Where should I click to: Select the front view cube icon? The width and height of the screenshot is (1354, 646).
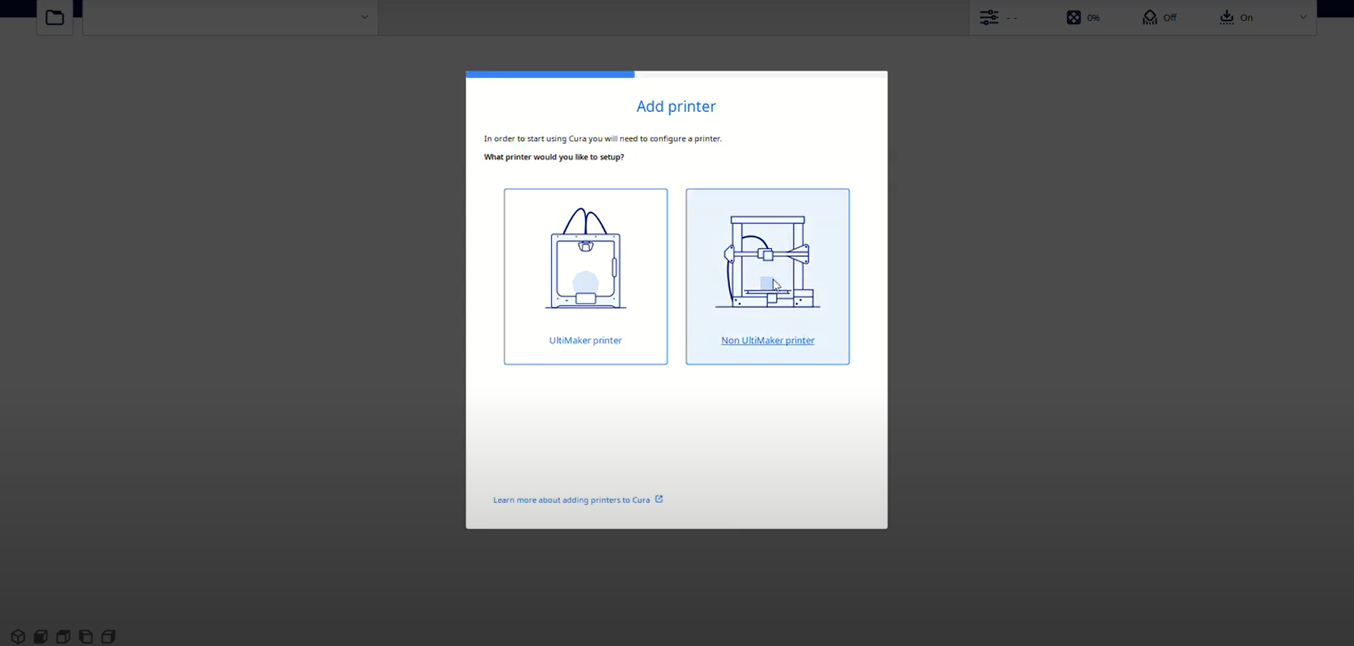tap(41, 637)
